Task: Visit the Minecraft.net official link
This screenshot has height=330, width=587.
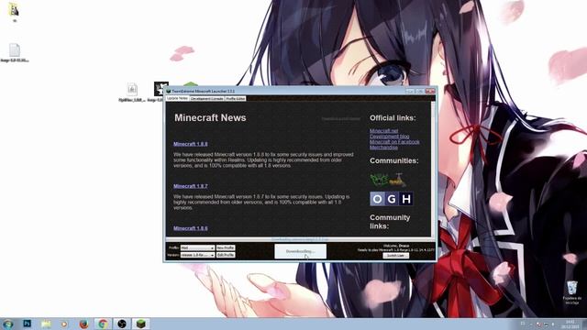Action: click(x=383, y=131)
